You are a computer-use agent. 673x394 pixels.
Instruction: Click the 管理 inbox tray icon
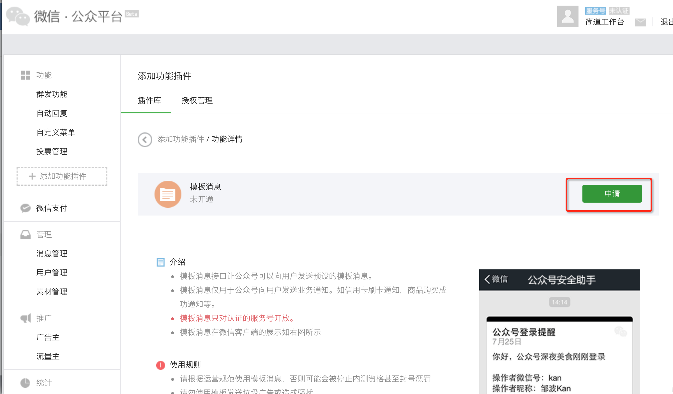click(25, 234)
